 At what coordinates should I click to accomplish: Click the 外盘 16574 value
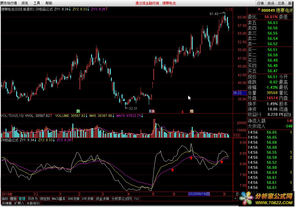(x=272, y=98)
